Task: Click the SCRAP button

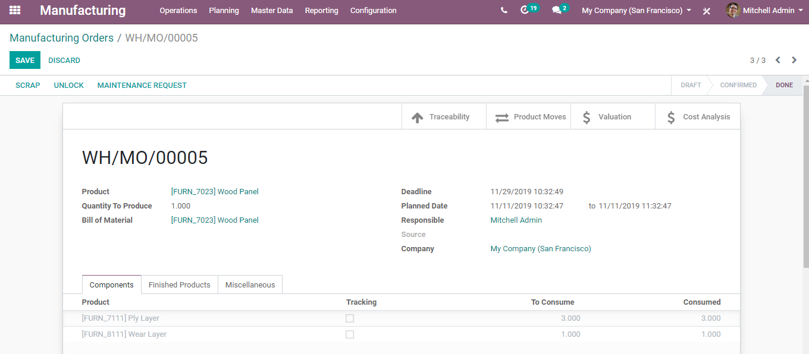Action: coord(28,86)
